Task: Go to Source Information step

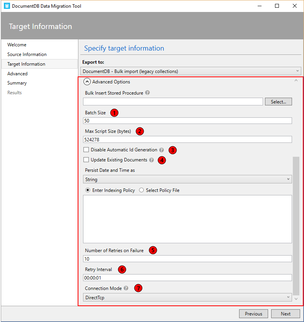Action: (x=27, y=54)
